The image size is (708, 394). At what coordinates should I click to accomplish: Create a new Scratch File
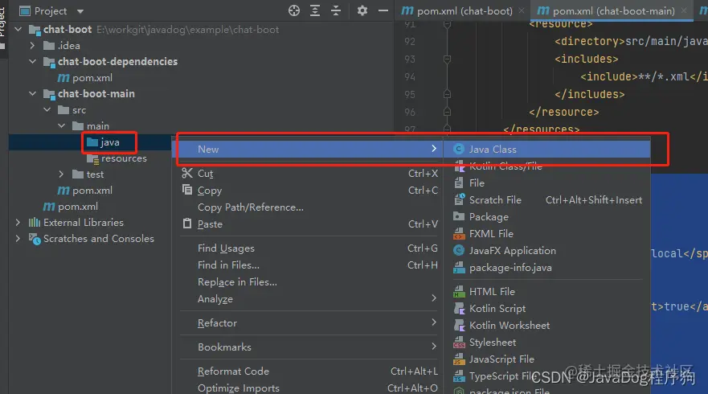(x=547, y=199)
